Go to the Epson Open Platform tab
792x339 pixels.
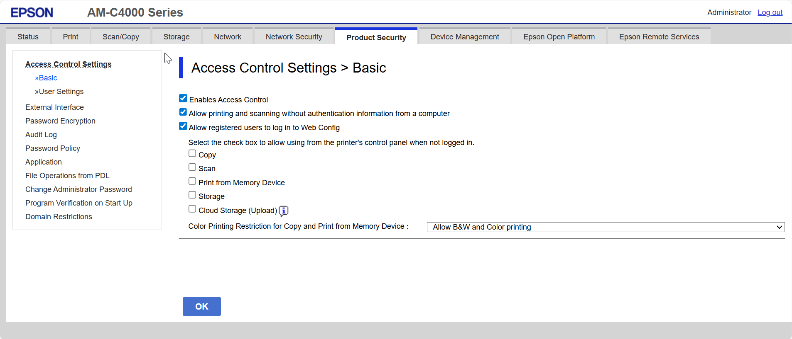click(x=559, y=37)
